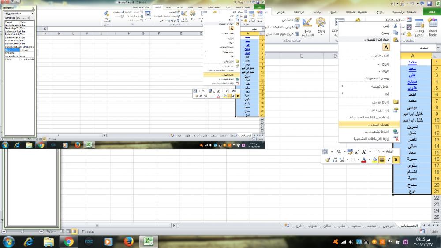Open sheet tab الترحيل
This screenshot has width=441, height=248.
click(389, 226)
